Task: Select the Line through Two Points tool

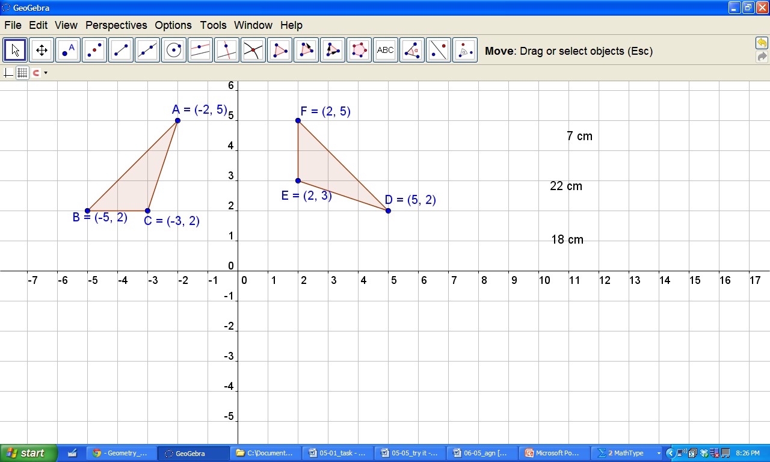Action: pyautogui.click(x=147, y=51)
